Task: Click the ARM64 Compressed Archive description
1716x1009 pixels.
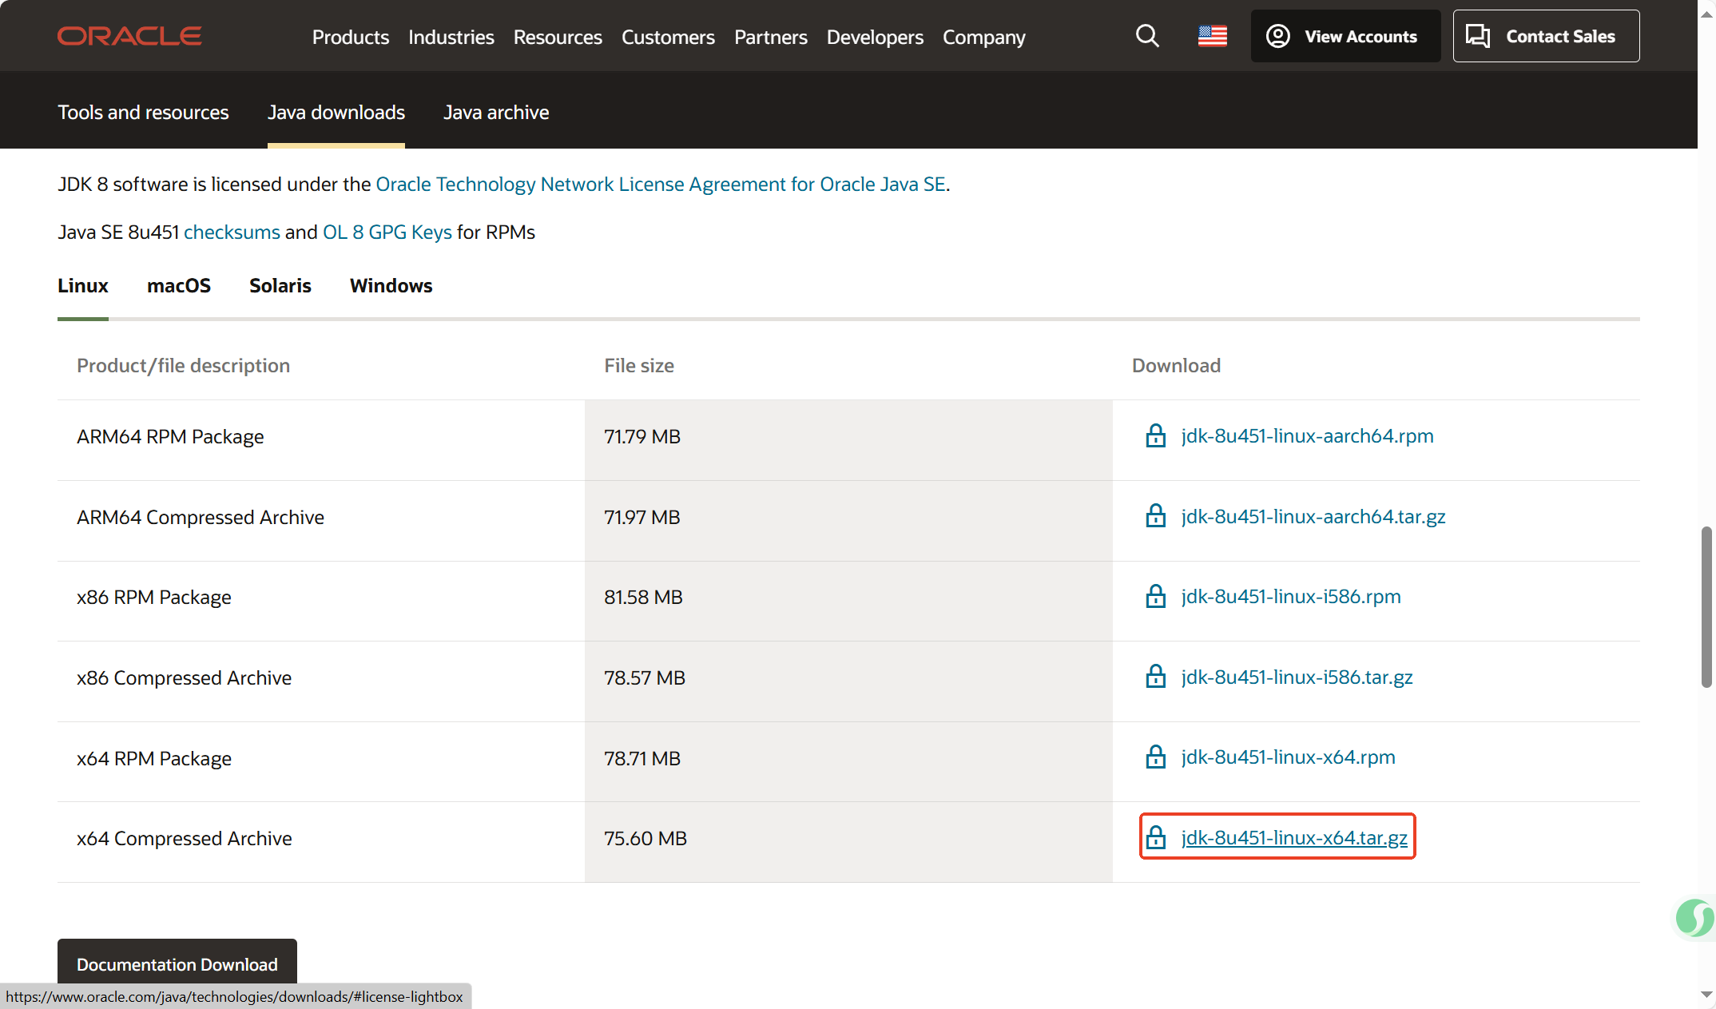Action: click(x=201, y=518)
